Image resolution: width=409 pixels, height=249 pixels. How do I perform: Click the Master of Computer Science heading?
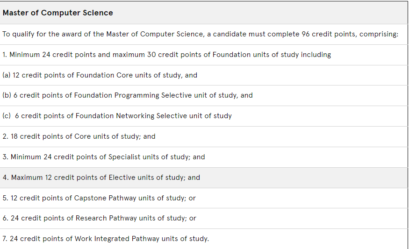(x=57, y=13)
